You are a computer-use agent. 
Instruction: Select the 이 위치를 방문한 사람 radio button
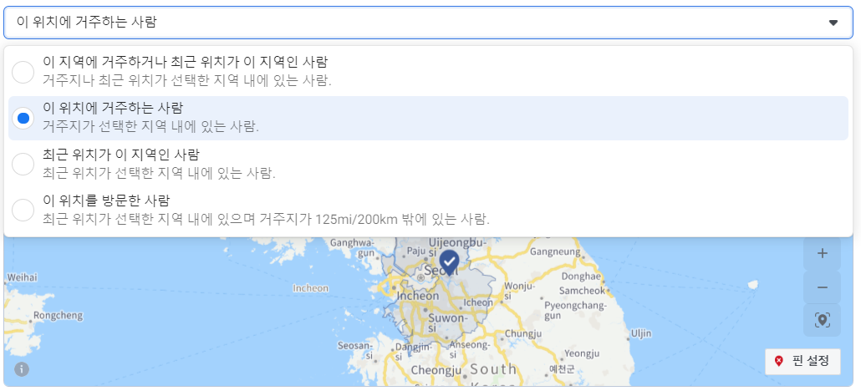[23, 210]
